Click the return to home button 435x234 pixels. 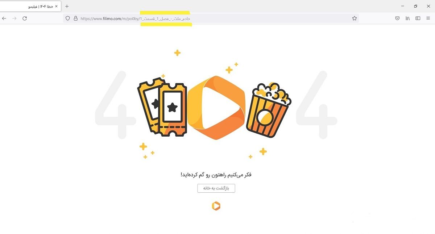[216, 188]
